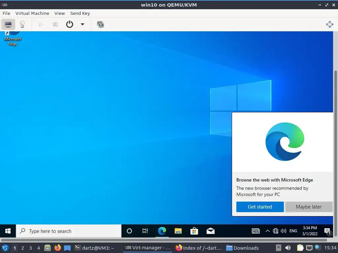Select the Microsoft Edge desktop shortcut
Screen dimensions: 338x253
pos(13,39)
